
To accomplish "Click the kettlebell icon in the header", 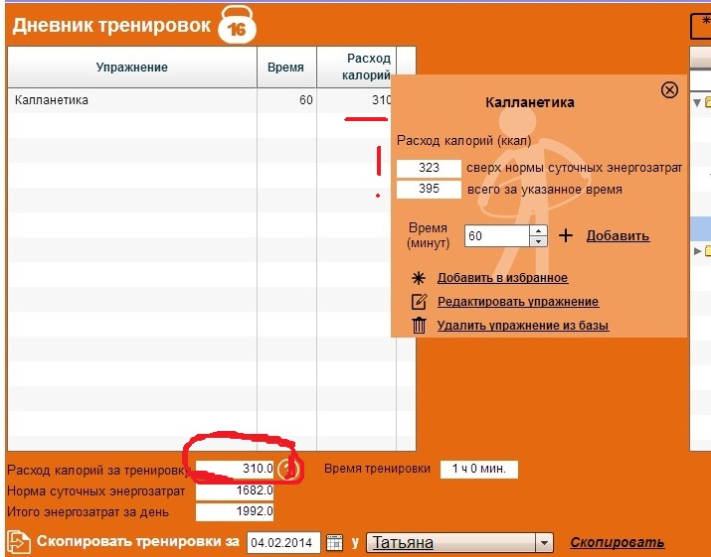I will click(237, 27).
